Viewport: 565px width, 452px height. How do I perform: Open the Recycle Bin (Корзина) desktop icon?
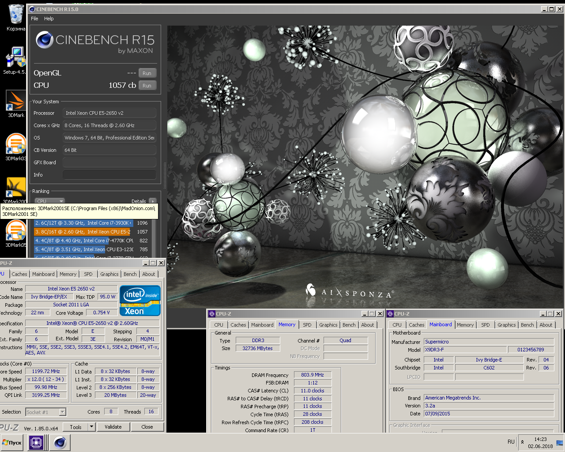tap(16, 18)
